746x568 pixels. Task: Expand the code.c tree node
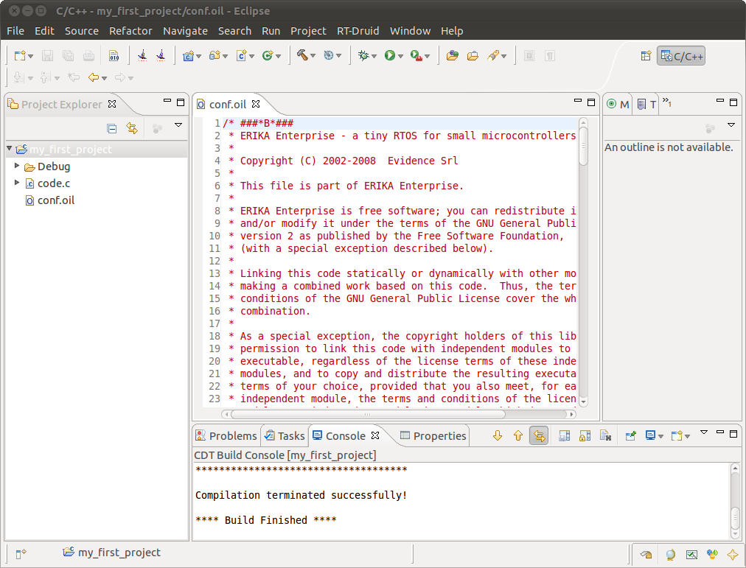(17, 183)
